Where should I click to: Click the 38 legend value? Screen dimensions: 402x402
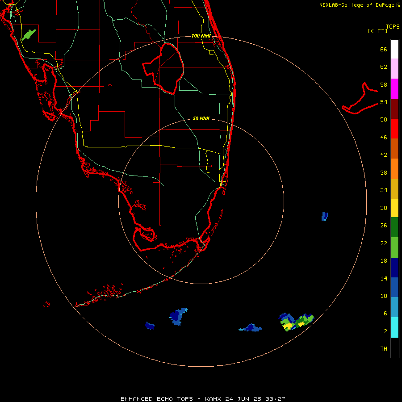point(384,172)
